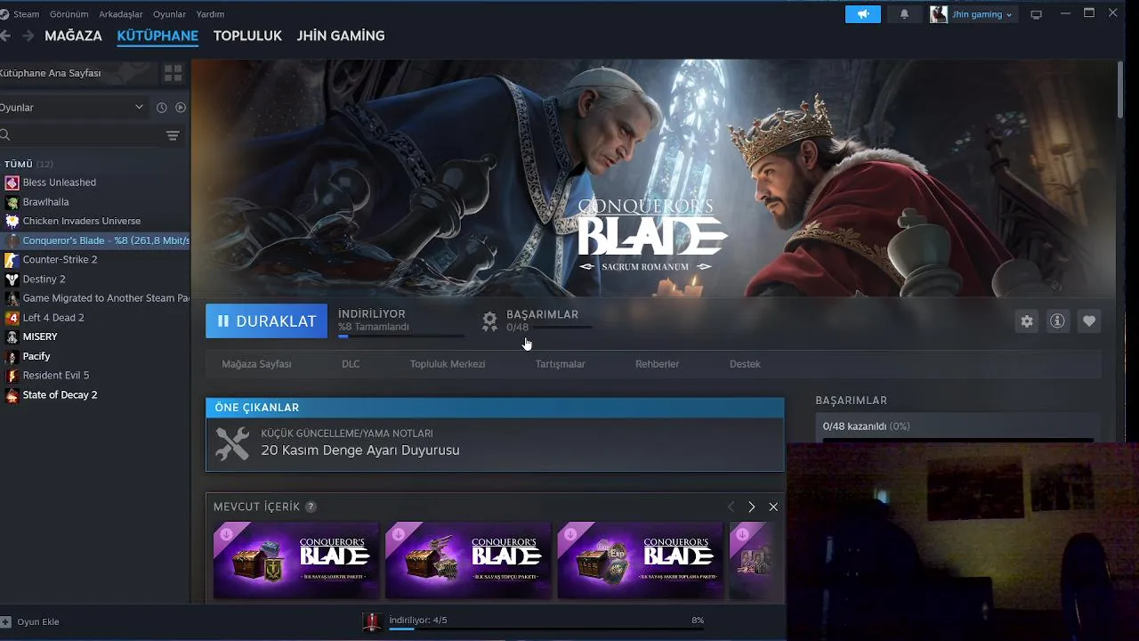Click Kütüphane Ana Sayfası link
The width and height of the screenshot is (1139, 641).
[x=51, y=73]
